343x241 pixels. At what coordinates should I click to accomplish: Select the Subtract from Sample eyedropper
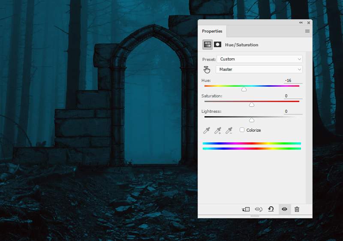pyautogui.click(x=229, y=130)
